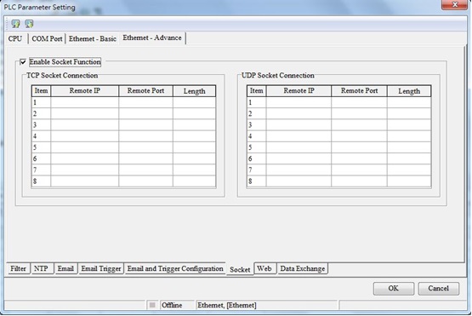Viewport: 472px width, 316px height.
Task: Click UDP row 6 Length cell
Action: tap(409, 158)
